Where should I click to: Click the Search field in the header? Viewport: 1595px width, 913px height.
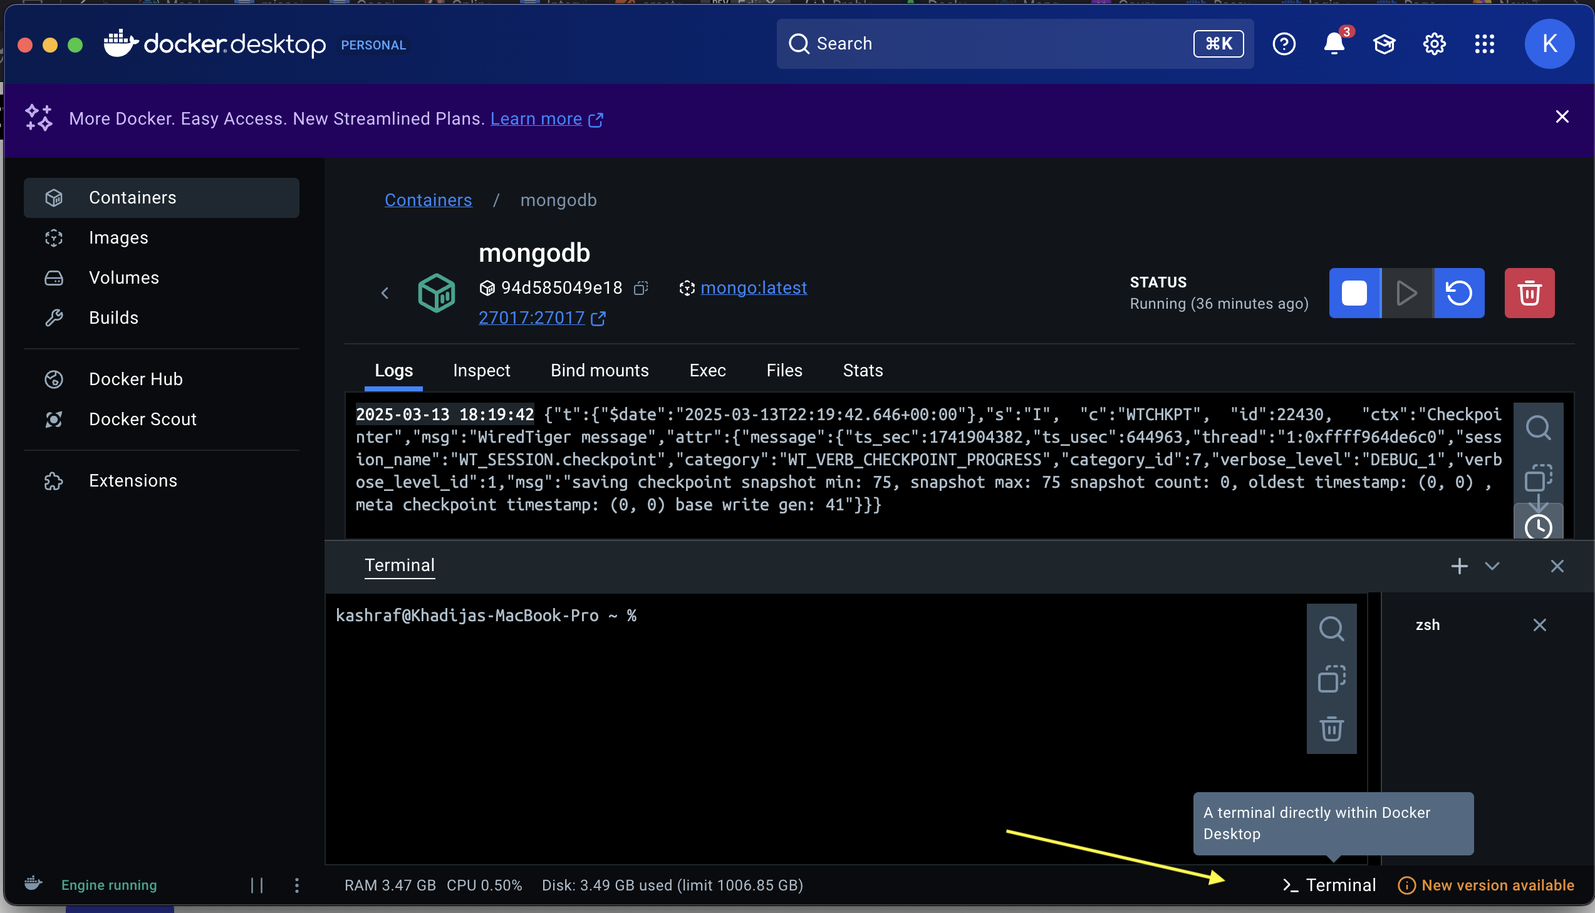coord(1015,44)
